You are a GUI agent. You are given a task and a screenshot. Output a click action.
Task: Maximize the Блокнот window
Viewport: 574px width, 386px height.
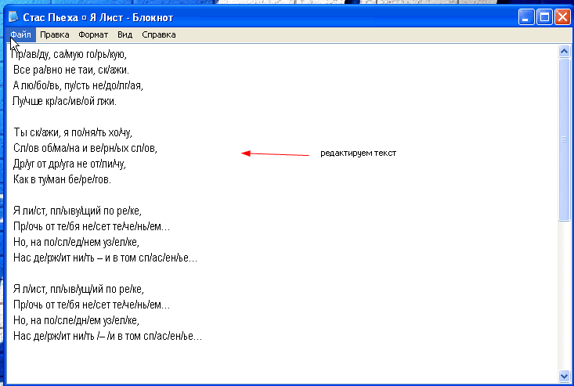(x=544, y=17)
